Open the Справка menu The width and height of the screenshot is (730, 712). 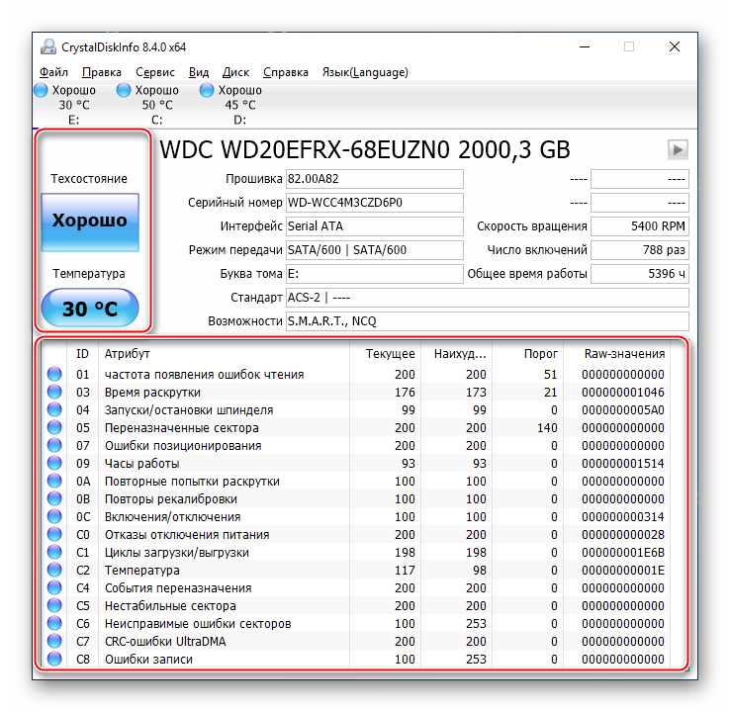point(286,72)
